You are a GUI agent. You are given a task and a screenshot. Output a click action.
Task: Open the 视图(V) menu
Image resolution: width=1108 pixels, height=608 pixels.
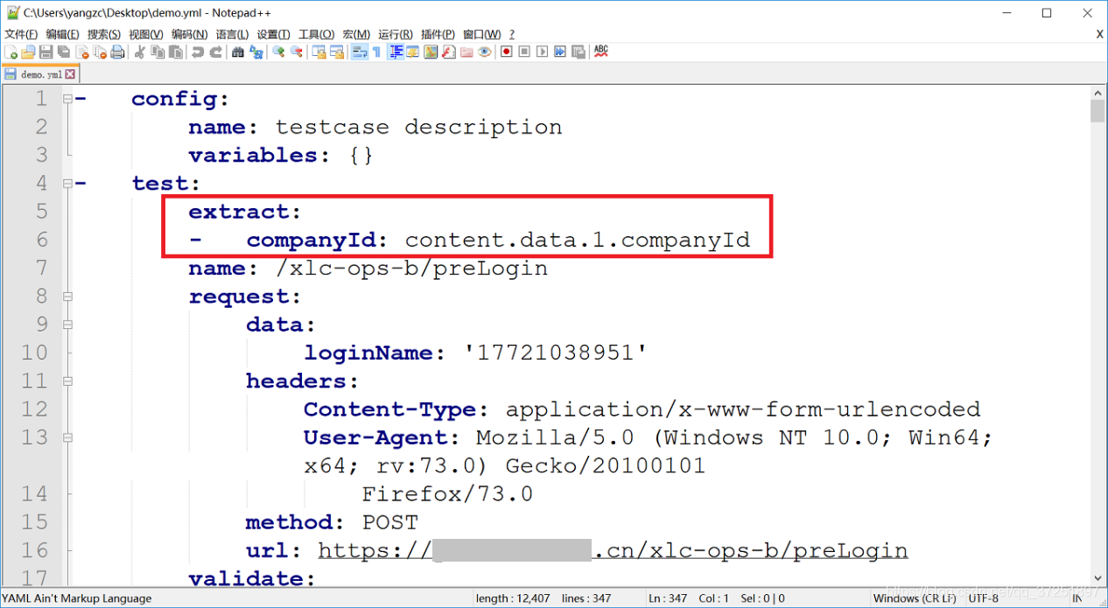click(145, 34)
